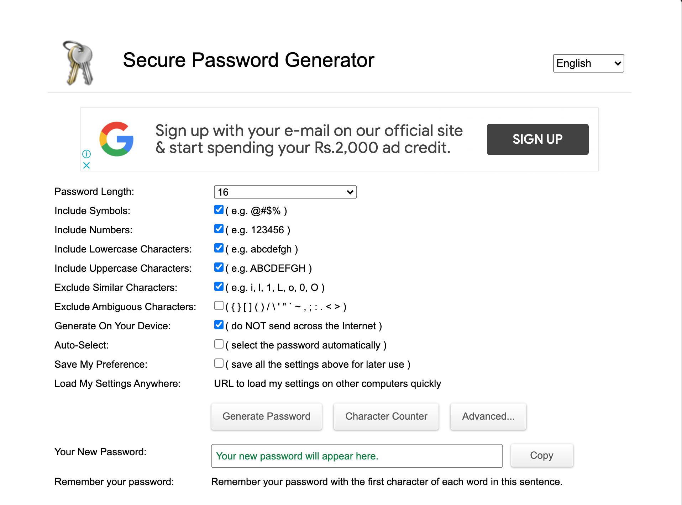Viewport: 682px width, 505px height.
Task: Close the ad with X icon
Action: pyautogui.click(x=86, y=165)
